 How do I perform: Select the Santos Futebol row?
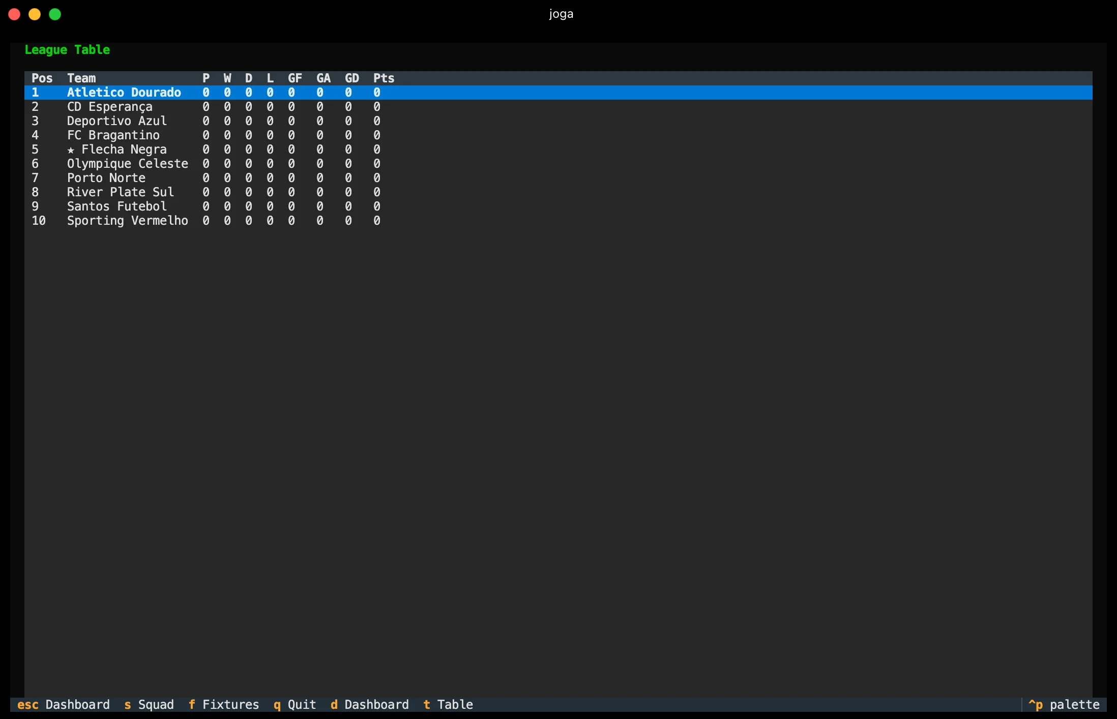[x=558, y=206]
